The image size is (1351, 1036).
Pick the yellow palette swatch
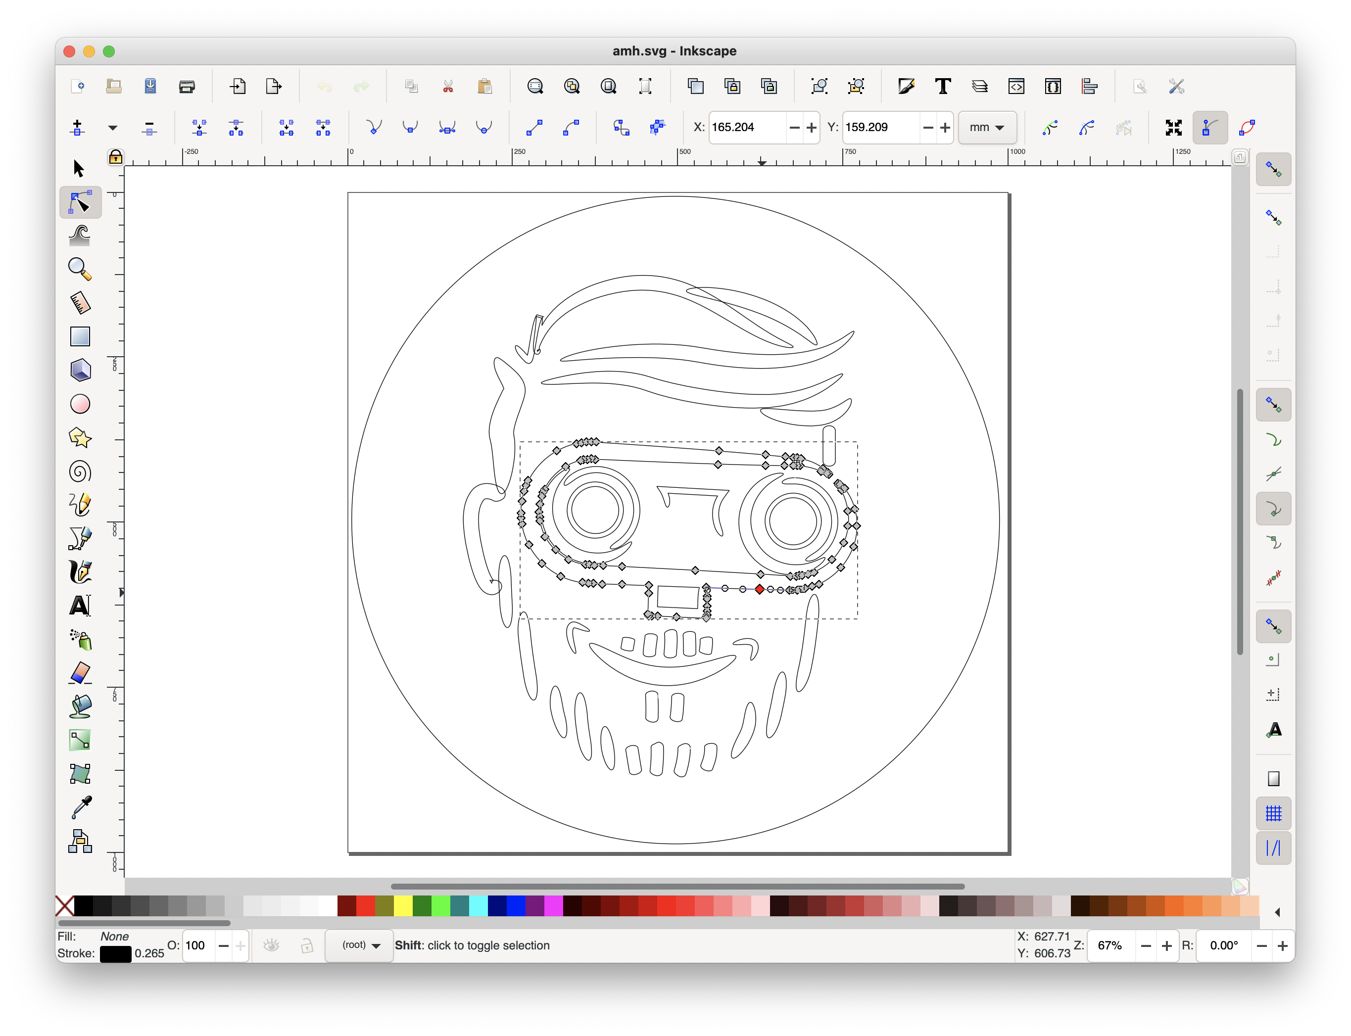[403, 906]
